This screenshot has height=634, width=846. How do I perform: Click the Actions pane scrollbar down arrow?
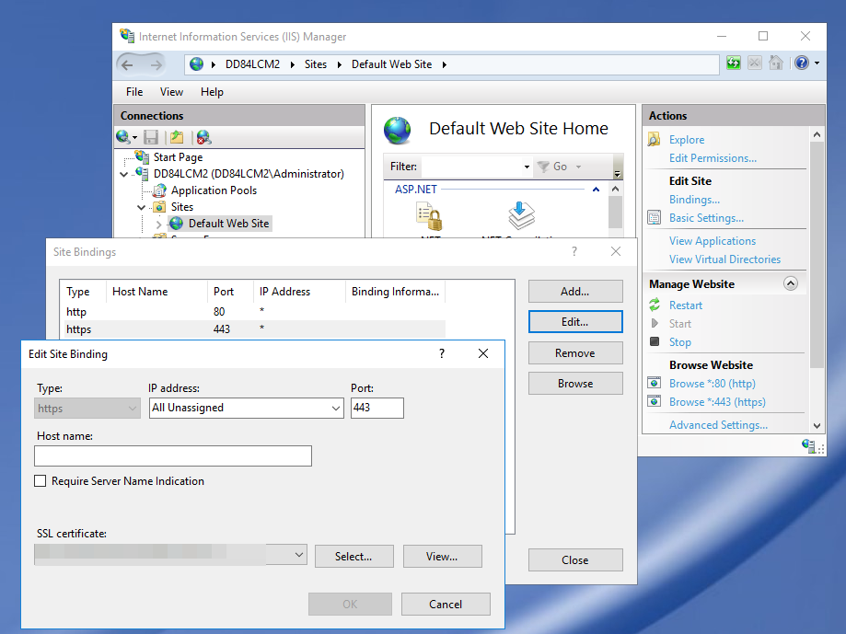[x=817, y=425]
